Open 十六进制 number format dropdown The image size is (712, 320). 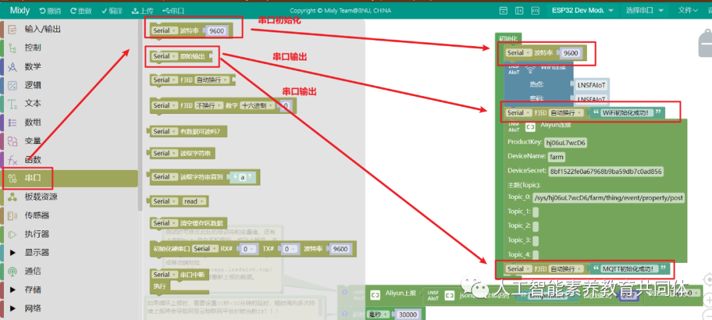click(259, 105)
